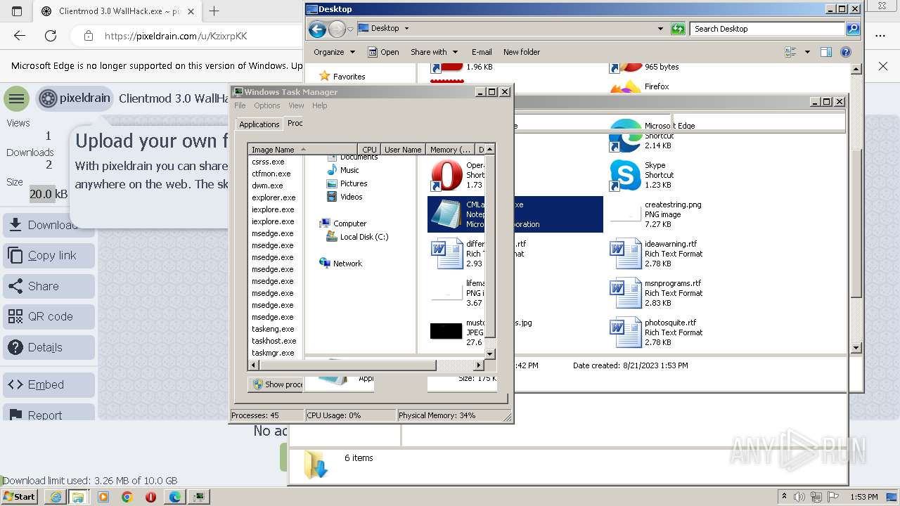Click Explorer refresh address button
Screen dimensions: 900x506
(x=678, y=29)
